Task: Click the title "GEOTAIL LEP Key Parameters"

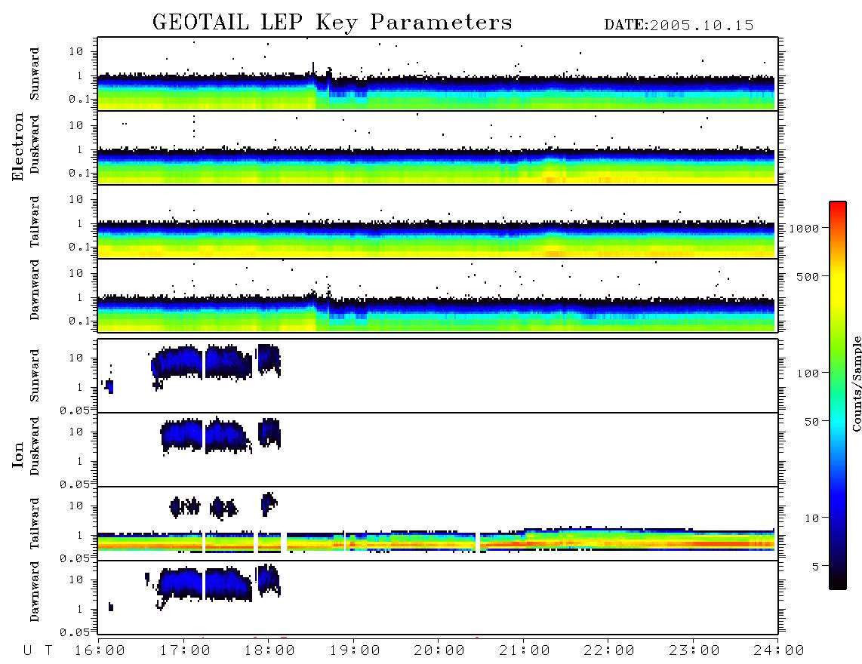Action: pyautogui.click(x=332, y=23)
